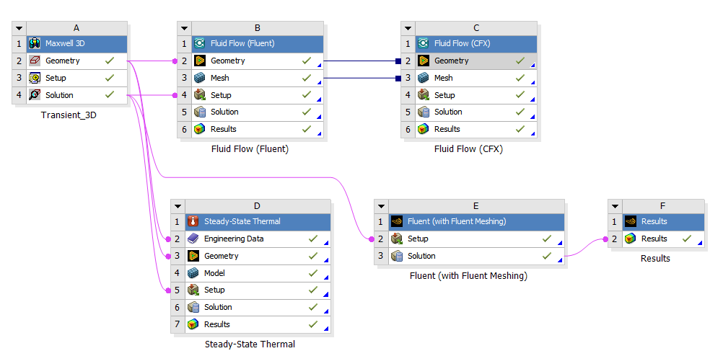723x356 pixels.
Task: Select the Fluid Flow (Fluent) title cell
Action: pos(258,44)
